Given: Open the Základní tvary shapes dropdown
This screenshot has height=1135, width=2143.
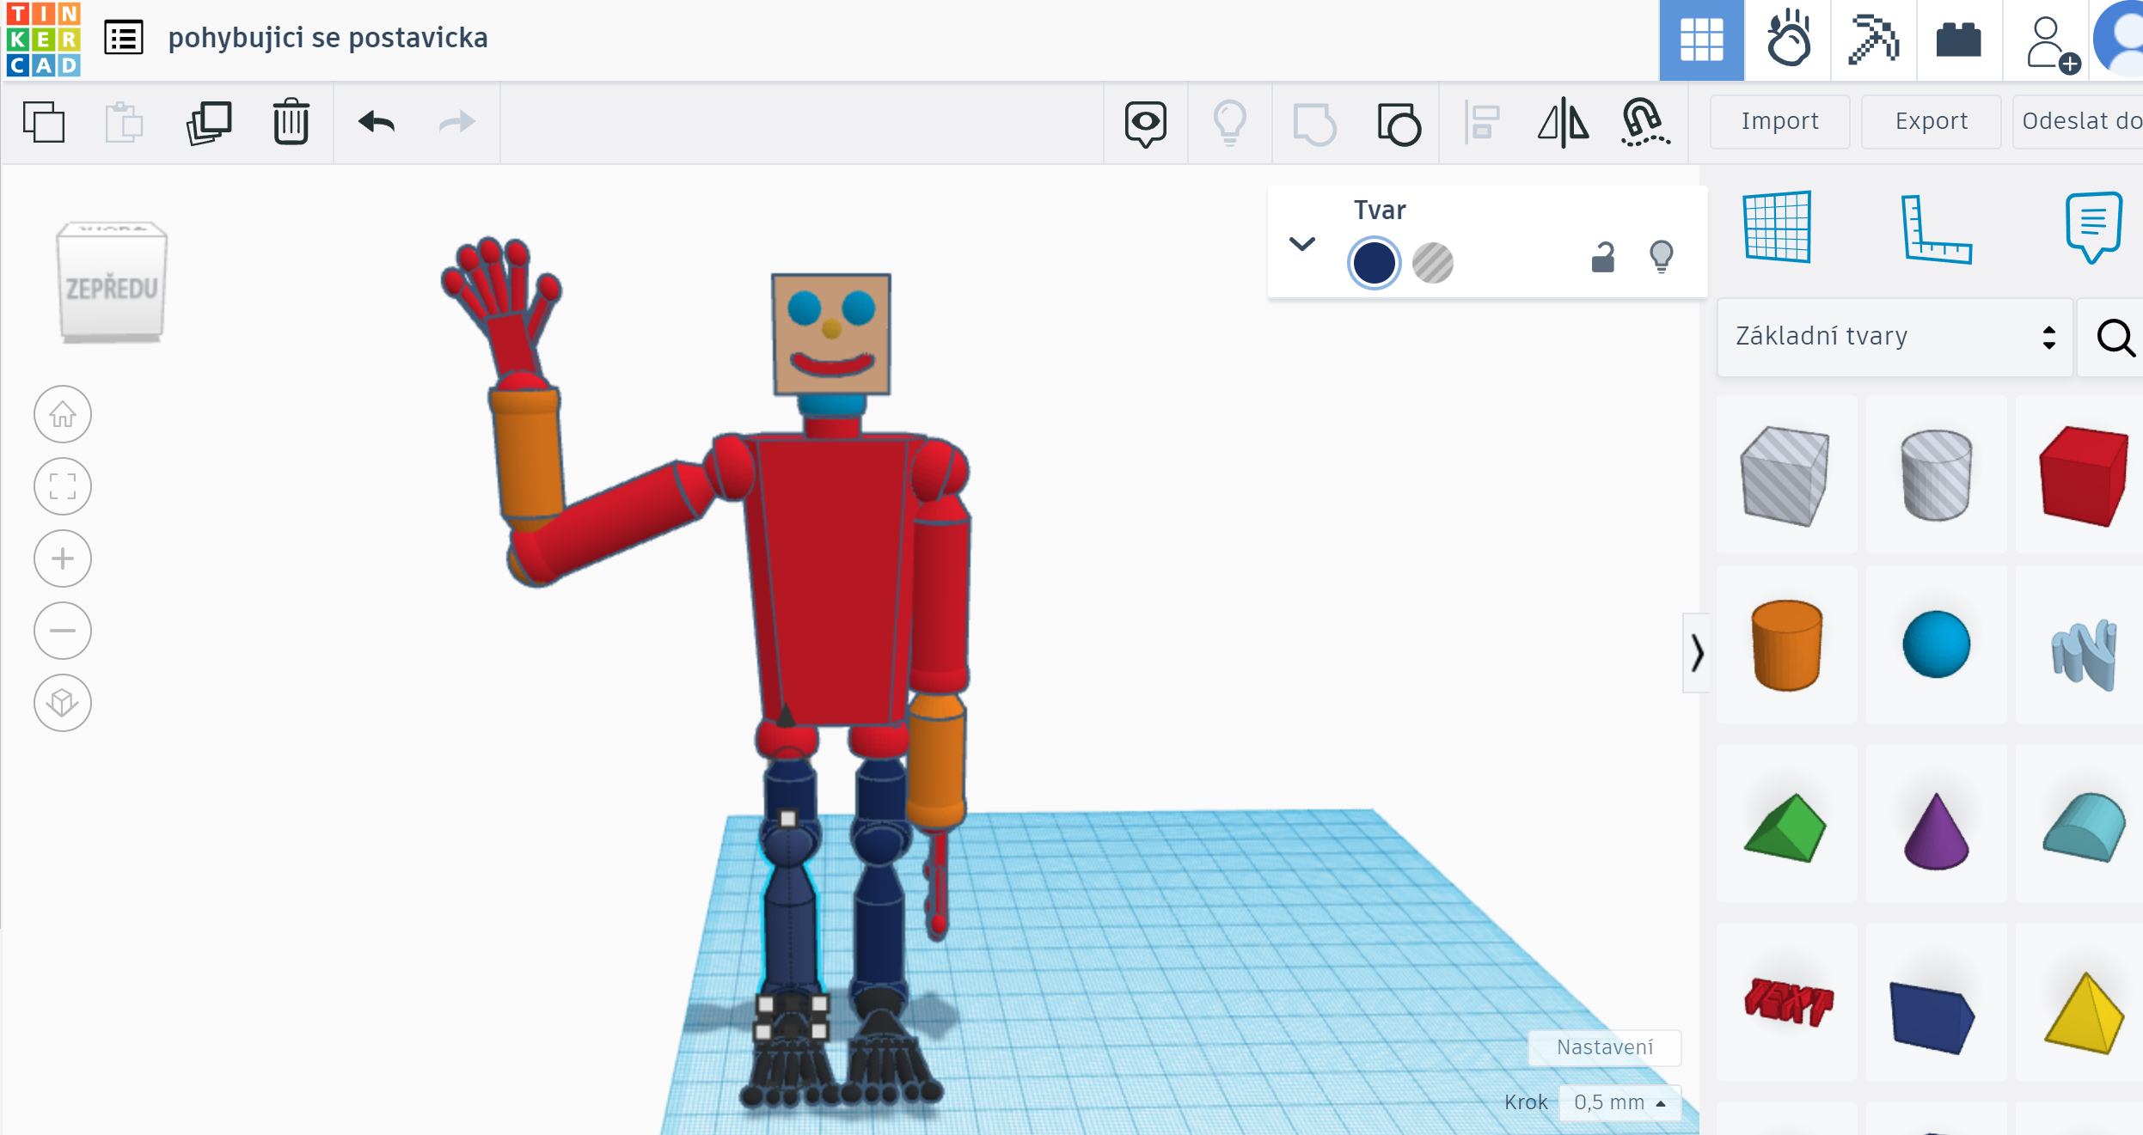Looking at the screenshot, I should coord(1895,337).
